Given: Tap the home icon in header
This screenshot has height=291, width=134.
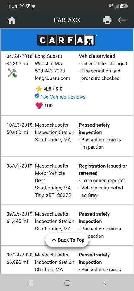Looking at the screenshot, I should point(12,20).
